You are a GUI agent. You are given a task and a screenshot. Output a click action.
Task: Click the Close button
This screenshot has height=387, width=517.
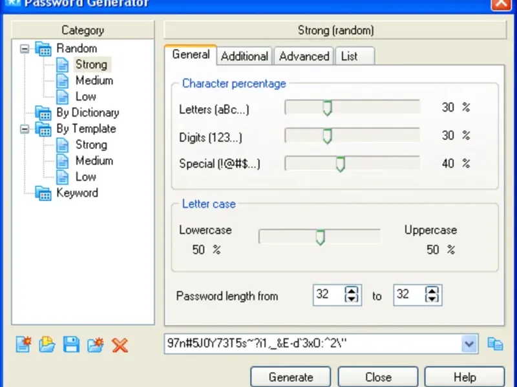pyautogui.click(x=378, y=377)
